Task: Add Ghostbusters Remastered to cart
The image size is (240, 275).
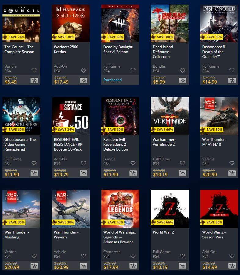Action: click(x=34, y=173)
